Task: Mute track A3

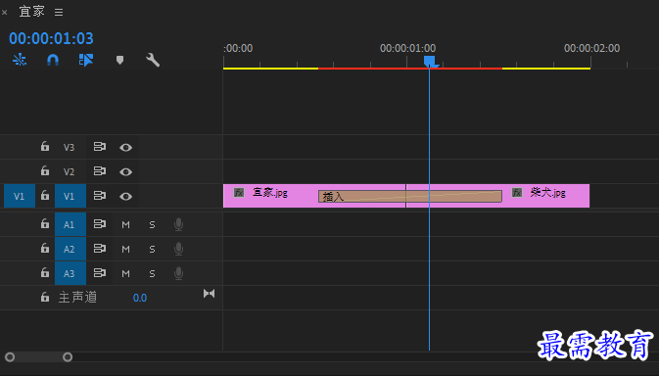Action: [x=125, y=274]
